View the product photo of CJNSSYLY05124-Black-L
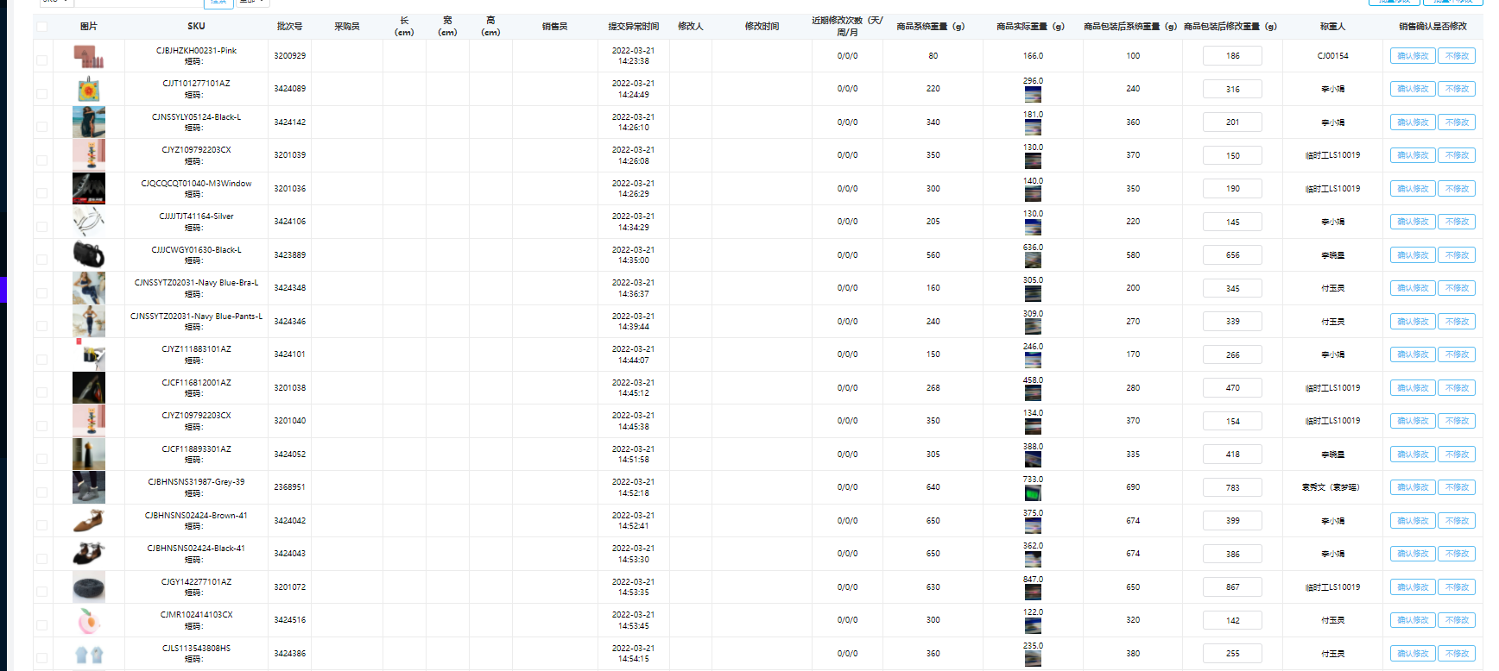 89,122
